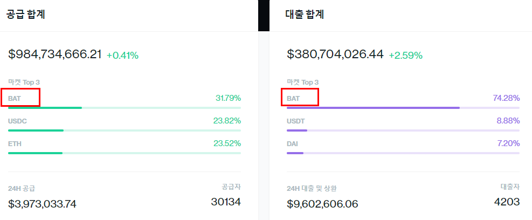Click the purple USDT borrow progress bar
This screenshot has width=532, height=220.
click(x=403, y=130)
